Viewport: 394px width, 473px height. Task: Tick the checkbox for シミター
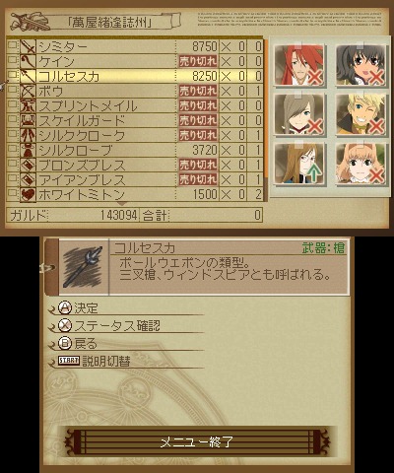click(13, 45)
